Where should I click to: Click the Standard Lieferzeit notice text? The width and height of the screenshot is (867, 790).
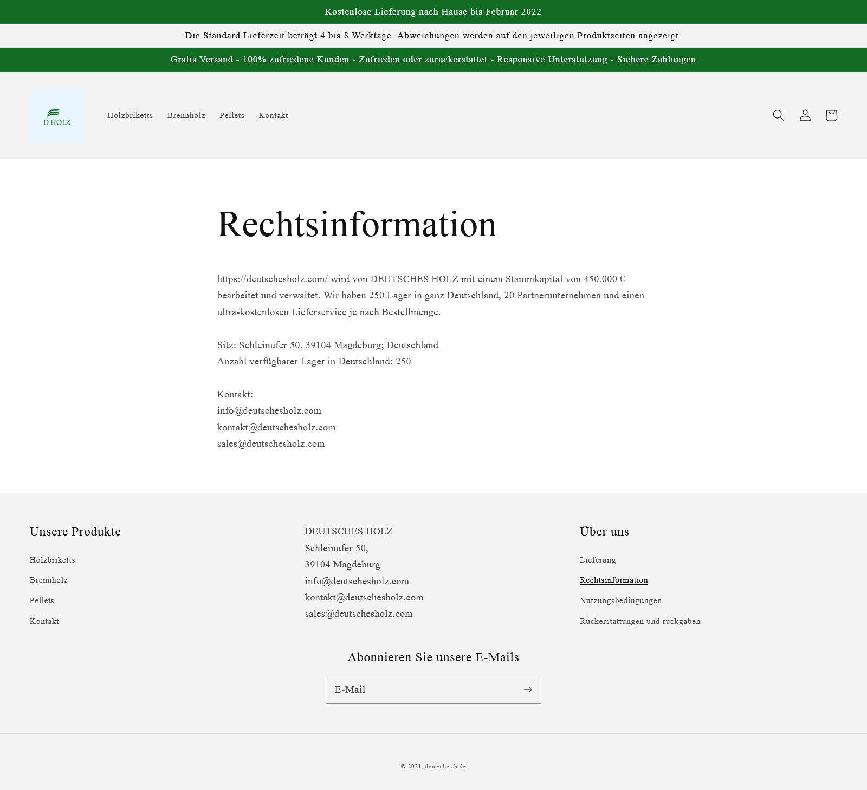click(433, 36)
